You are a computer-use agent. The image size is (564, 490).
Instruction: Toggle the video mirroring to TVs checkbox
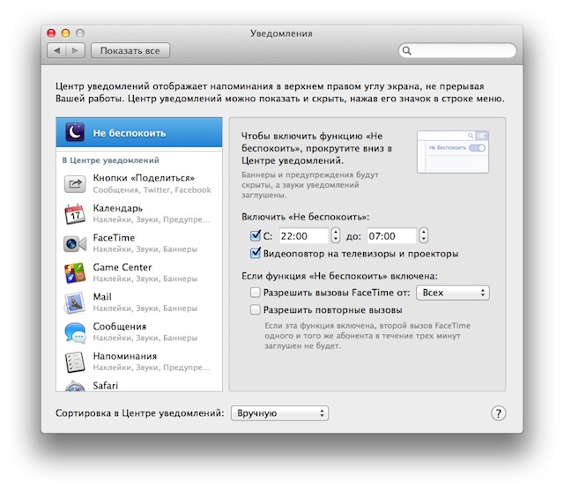tap(255, 253)
